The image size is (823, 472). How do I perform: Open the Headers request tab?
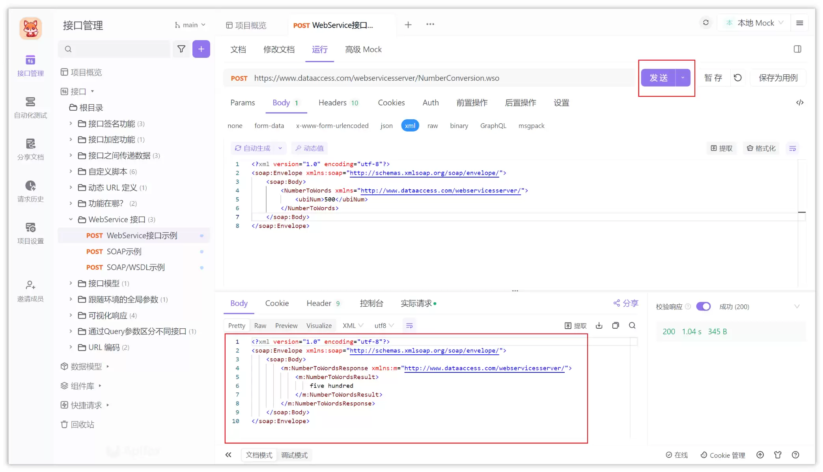[338, 103]
